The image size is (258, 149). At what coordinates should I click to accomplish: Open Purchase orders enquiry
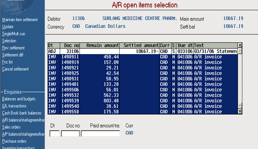tap(14, 142)
